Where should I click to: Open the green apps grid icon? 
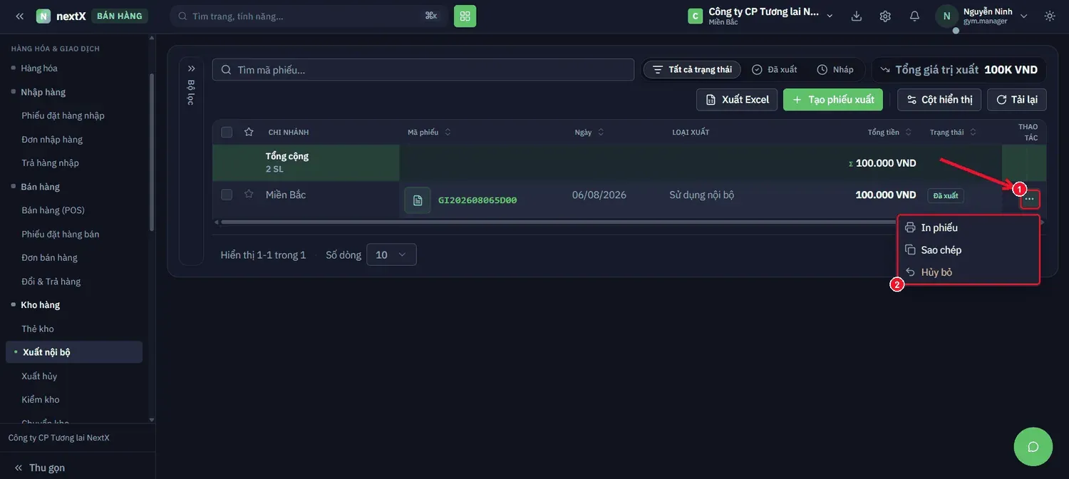tap(465, 16)
